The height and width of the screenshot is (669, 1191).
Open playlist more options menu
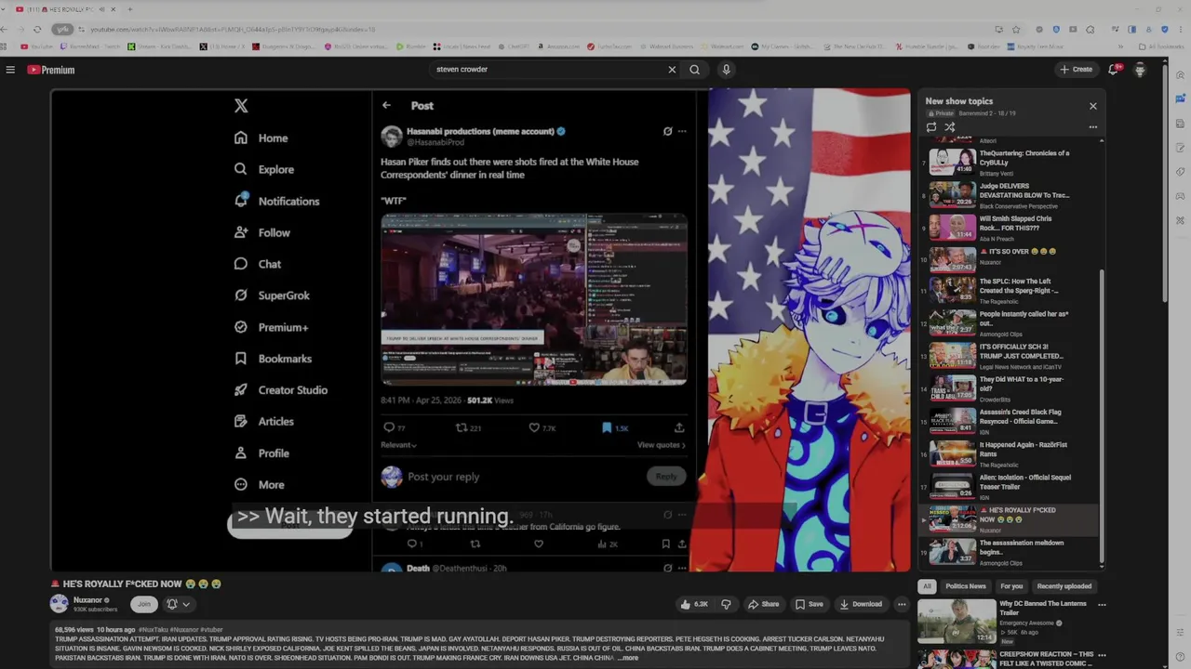pos(1093,127)
